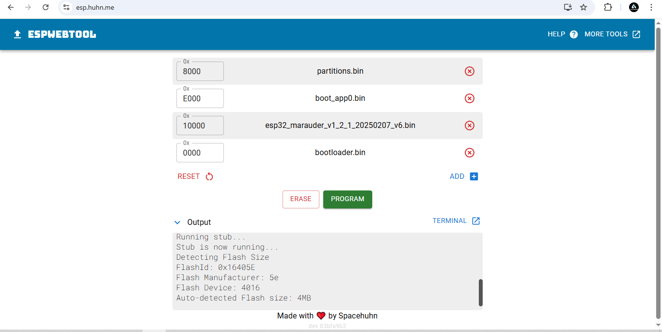
Task: Install app icon in address bar
Action: pyautogui.click(x=568, y=7)
